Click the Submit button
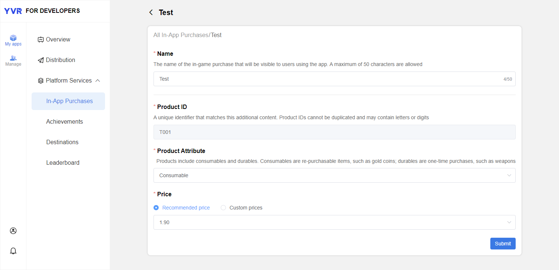The height and width of the screenshot is (270, 559). click(502, 244)
